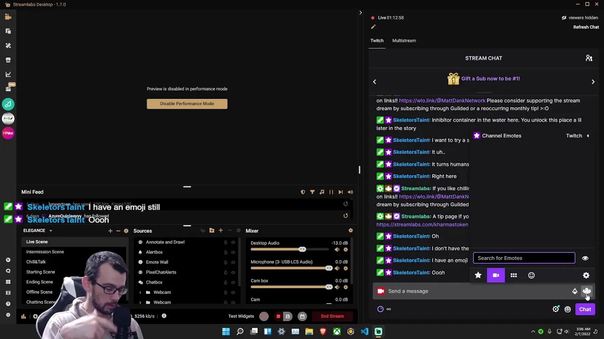The width and height of the screenshot is (604, 339).
Task: Select grid tab in emote picker
Action: coord(514,275)
